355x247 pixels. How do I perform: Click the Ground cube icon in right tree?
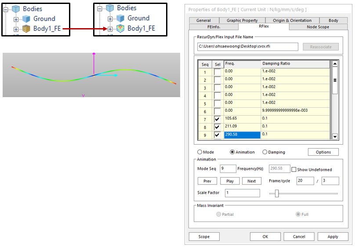[x=120, y=18]
